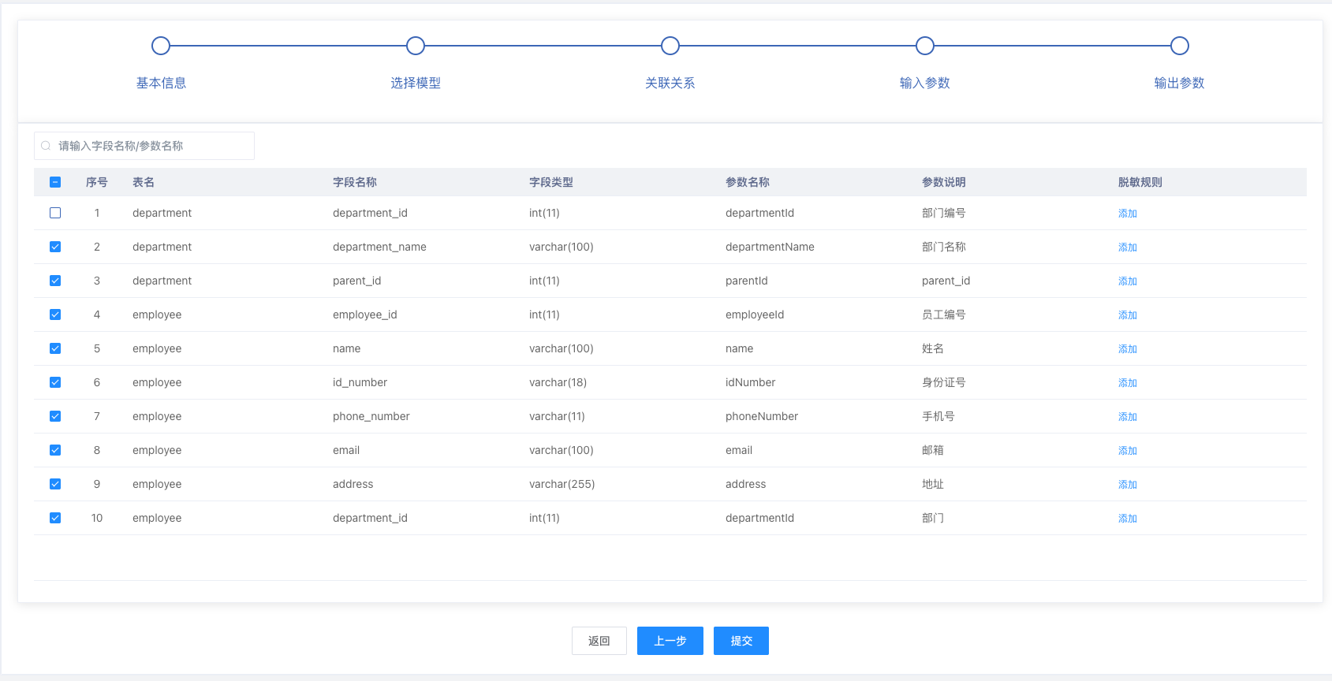This screenshot has width=1332, height=681.
Task: Click 提交 to submit the form
Action: pyautogui.click(x=741, y=641)
